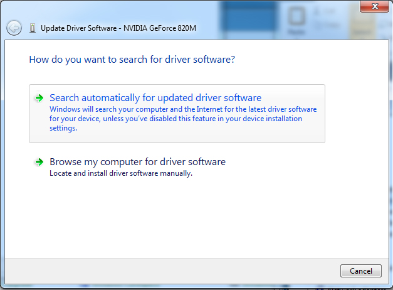The image size is (393, 290).
Task: Click the dialog's left window border
Action: click(2, 157)
